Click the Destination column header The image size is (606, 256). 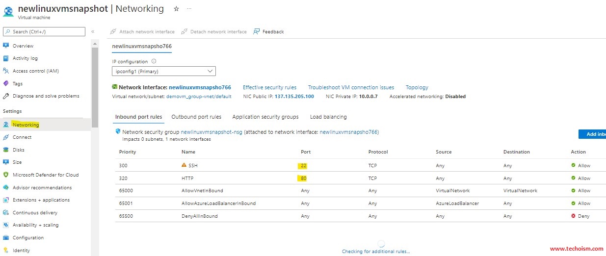pyautogui.click(x=517, y=152)
